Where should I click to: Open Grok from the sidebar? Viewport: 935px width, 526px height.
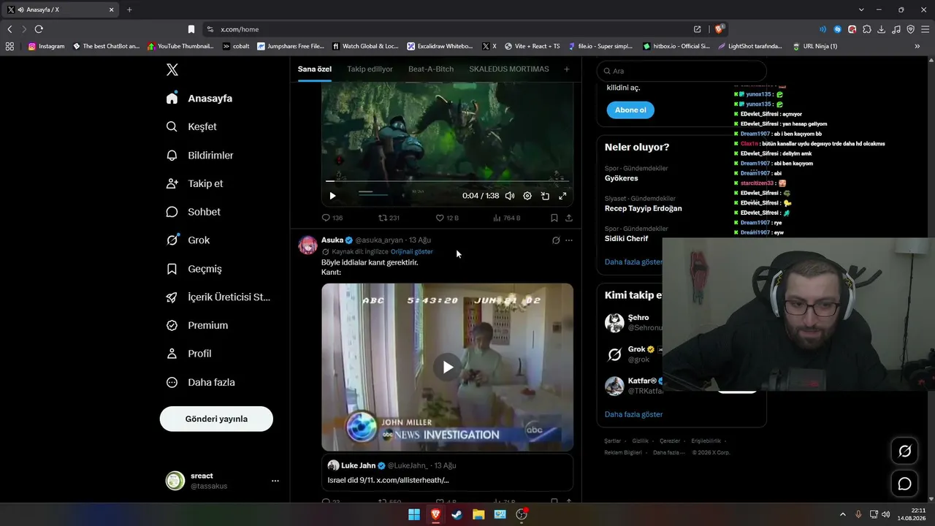(188, 240)
